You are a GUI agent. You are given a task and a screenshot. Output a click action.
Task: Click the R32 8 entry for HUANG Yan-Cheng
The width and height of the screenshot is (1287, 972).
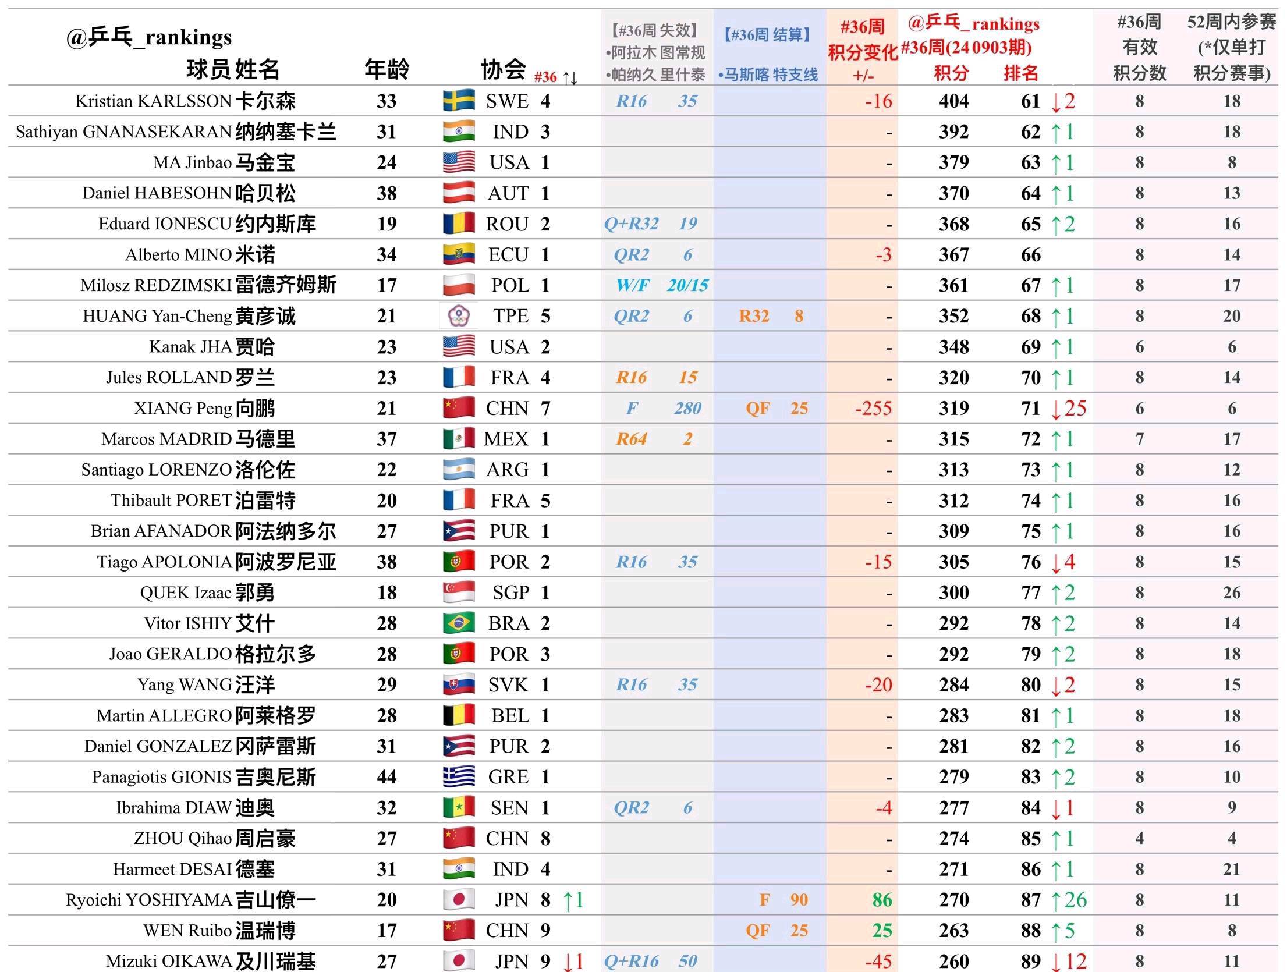[x=771, y=316]
